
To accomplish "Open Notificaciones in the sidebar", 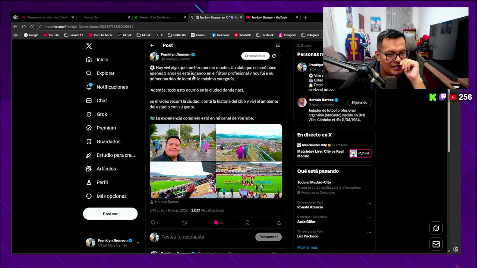I will [x=107, y=87].
